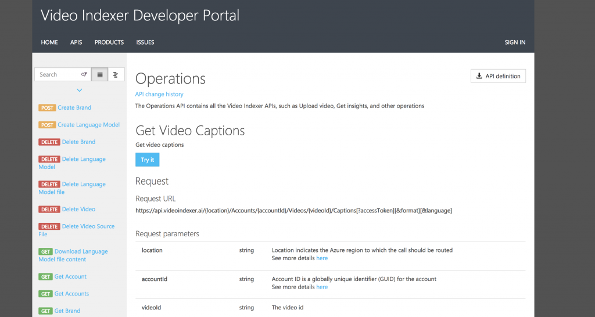
Task: Click the GET badge beside Download Language
Action: [x=45, y=251]
